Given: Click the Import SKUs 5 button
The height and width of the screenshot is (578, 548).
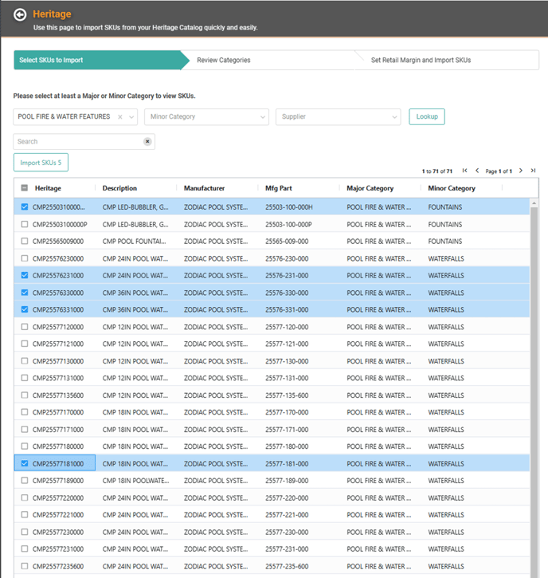Looking at the screenshot, I should (41, 163).
